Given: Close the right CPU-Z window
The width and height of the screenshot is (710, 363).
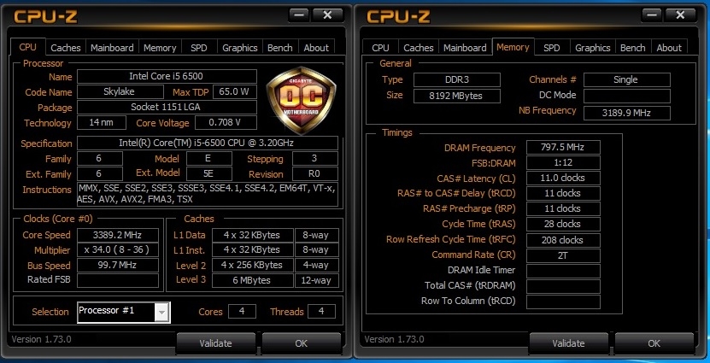Looking at the screenshot, I should (x=679, y=15).
